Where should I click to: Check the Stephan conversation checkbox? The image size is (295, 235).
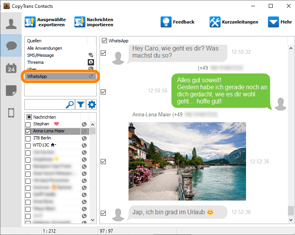(28, 125)
